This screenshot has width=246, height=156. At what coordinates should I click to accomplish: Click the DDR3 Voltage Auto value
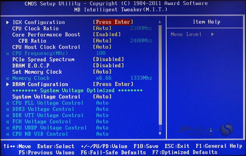(102, 109)
